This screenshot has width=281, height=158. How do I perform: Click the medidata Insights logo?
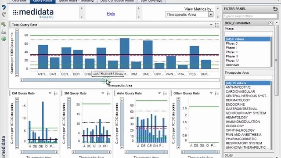point(33,14)
